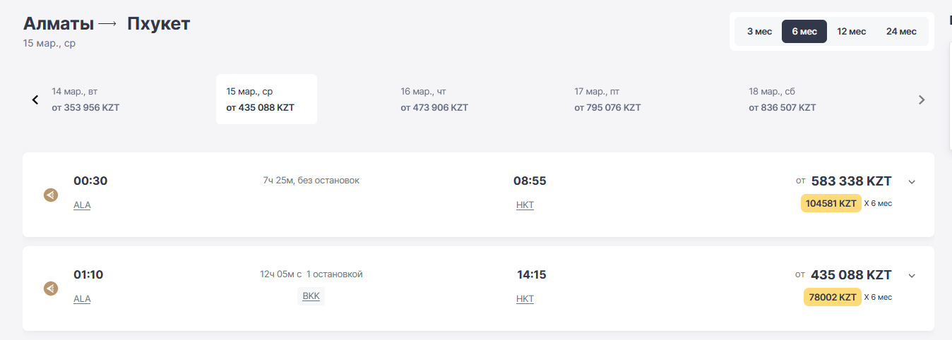
Task: Click the BKK stopover link
Action: click(x=311, y=296)
